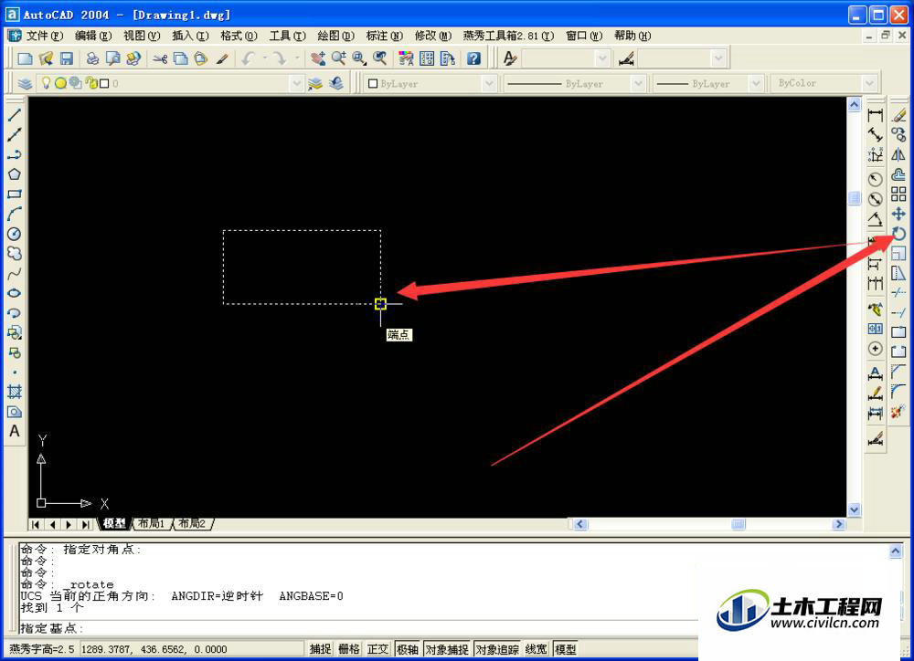Open the 燕秀工具箱2.81(Y) menu

click(508, 36)
